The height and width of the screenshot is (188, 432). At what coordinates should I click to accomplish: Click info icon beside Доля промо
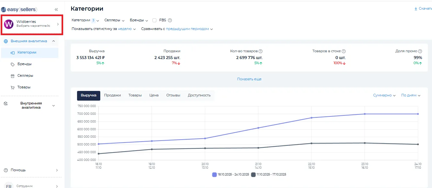pyautogui.click(x=420, y=51)
